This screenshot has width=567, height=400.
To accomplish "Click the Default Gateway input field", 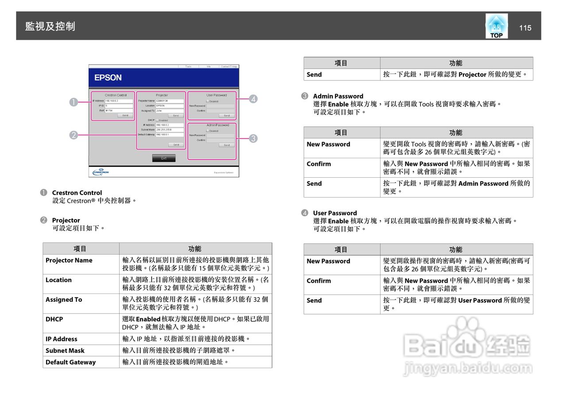I will coord(170,135).
